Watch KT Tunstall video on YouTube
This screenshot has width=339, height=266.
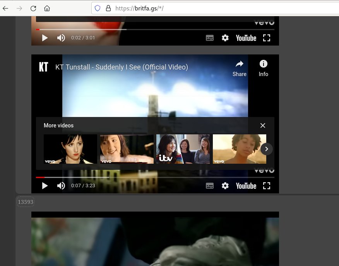click(x=246, y=186)
